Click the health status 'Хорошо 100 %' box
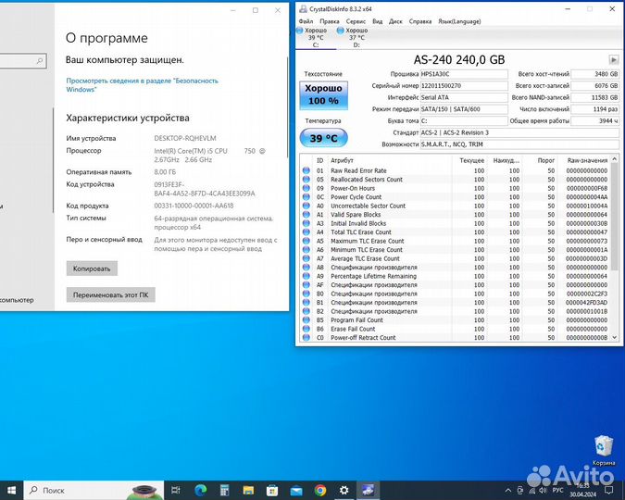The height and width of the screenshot is (500, 625). (x=323, y=94)
